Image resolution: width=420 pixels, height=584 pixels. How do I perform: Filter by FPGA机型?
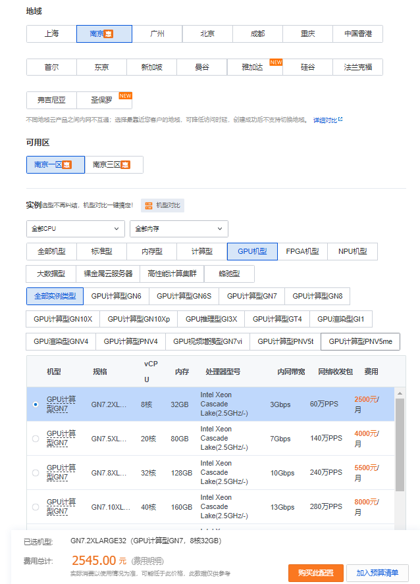302,251
